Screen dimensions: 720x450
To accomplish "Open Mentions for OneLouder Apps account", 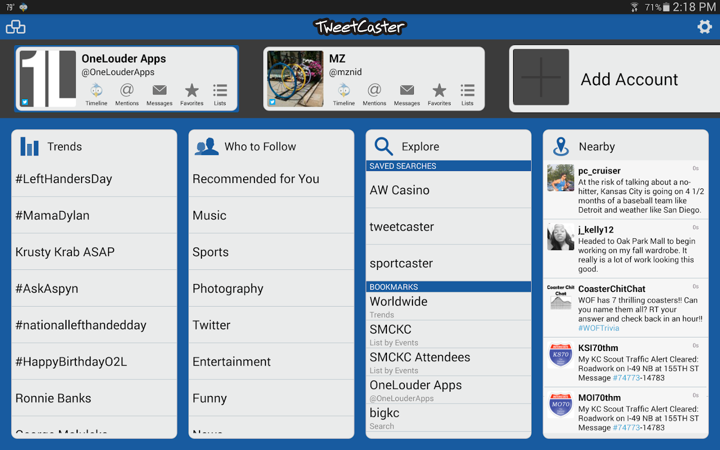I will tap(127, 94).
